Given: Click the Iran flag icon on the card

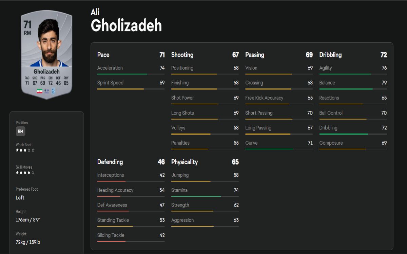Looking at the screenshot, I should pyautogui.click(x=39, y=91).
